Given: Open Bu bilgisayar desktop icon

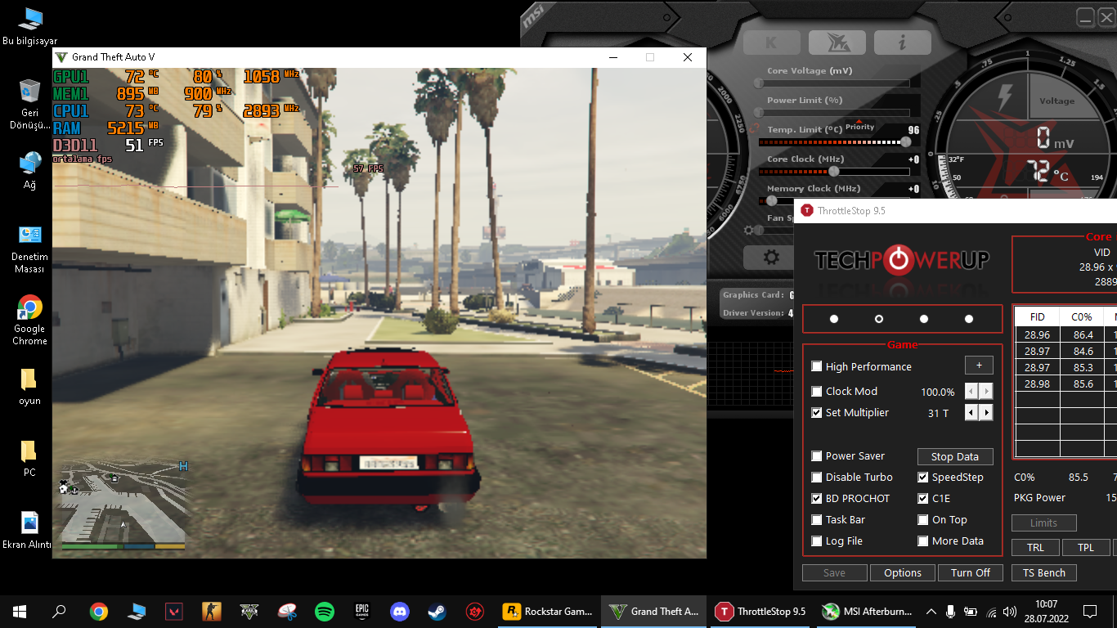Looking at the screenshot, I should 30,26.
